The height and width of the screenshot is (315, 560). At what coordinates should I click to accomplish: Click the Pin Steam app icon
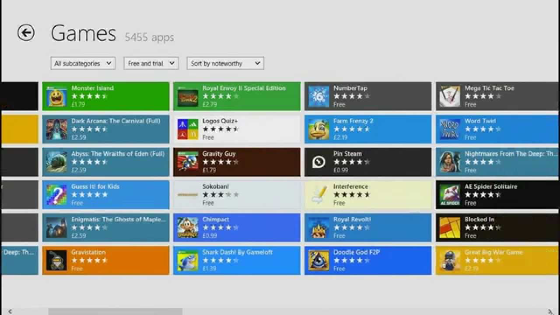coord(319,162)
